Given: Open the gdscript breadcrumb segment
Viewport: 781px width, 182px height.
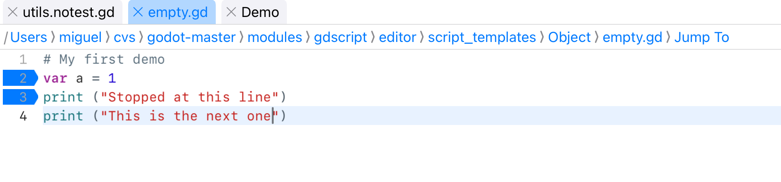Looking at the screenshot, I should [x=340, y=37].
